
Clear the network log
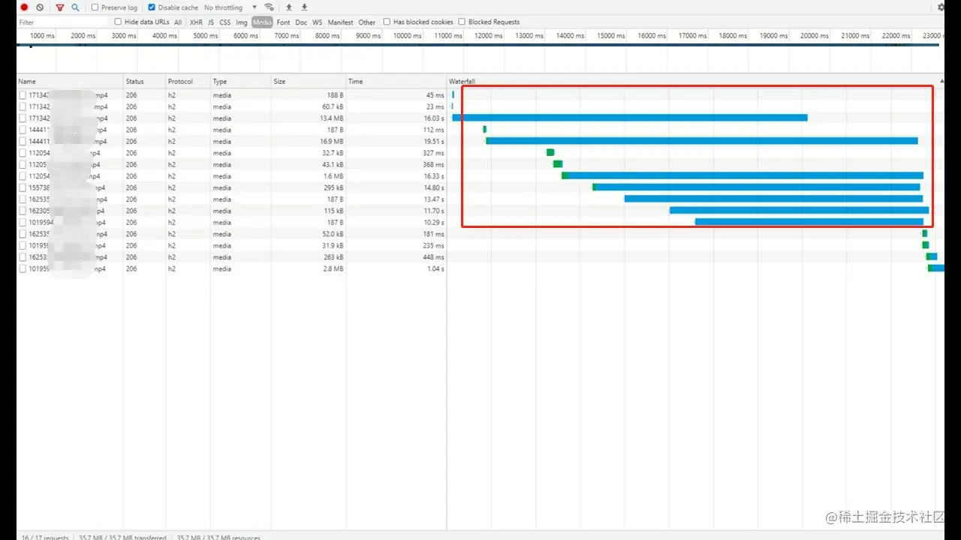click(40, 7)
